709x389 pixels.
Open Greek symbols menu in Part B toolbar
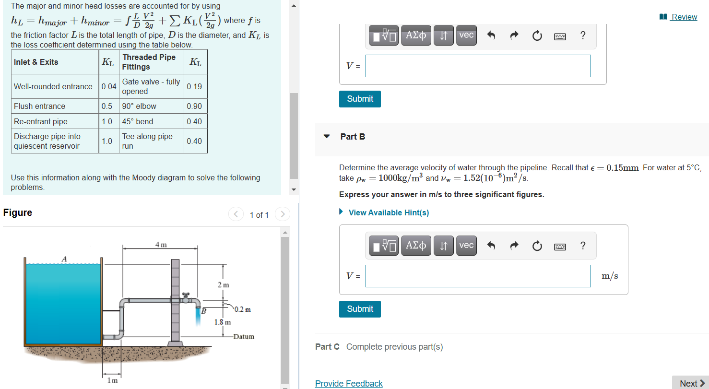coord(416,246)
